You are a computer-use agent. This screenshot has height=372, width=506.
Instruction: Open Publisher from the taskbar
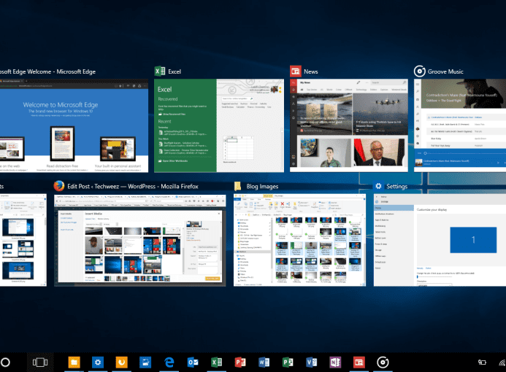tap(288, 363)
